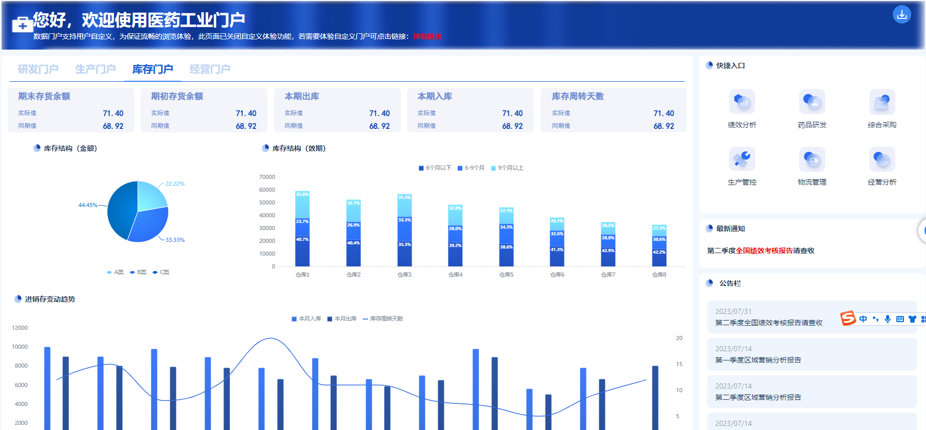926x430 pixels.
Task: Open the 物流管理 quick entry icon
Action: click(x=812, y=159)
